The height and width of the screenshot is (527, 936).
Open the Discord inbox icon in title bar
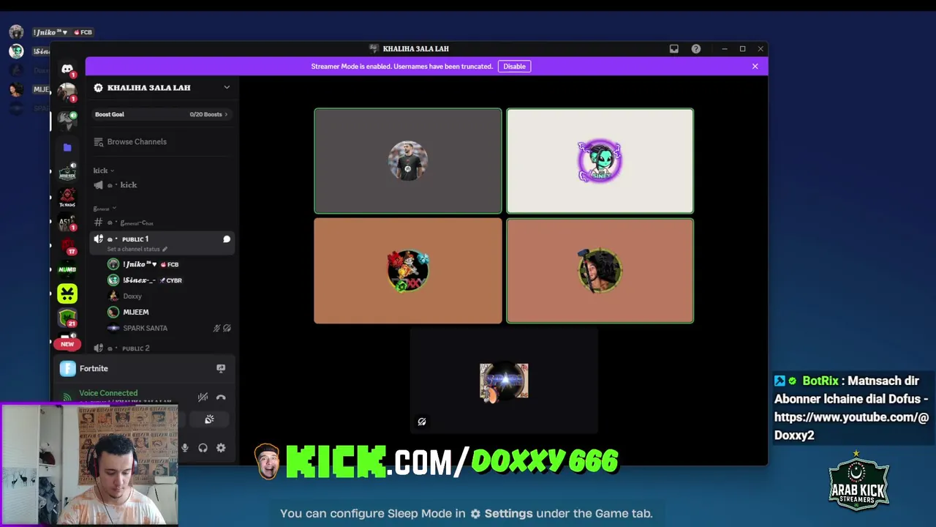point(674,49)
